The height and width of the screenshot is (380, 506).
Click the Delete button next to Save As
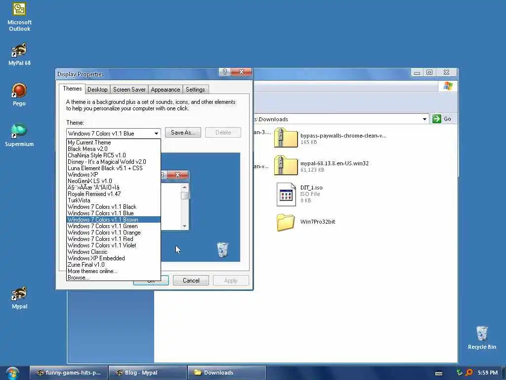pyautogui.click(x=223, y=133)
